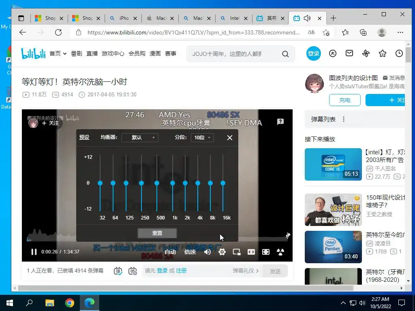Click the blue 登录 login button in the header
This screenshot has height=311, width=415.
(x=314, y=53)
